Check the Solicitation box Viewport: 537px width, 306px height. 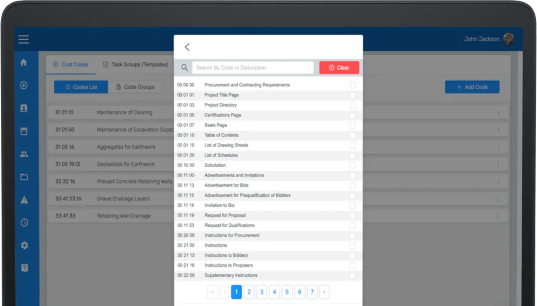353,166
